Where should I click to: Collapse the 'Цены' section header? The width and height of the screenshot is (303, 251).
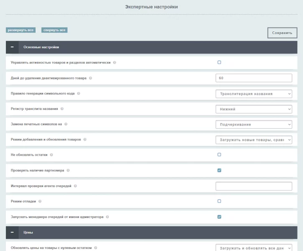click(12, 232)
